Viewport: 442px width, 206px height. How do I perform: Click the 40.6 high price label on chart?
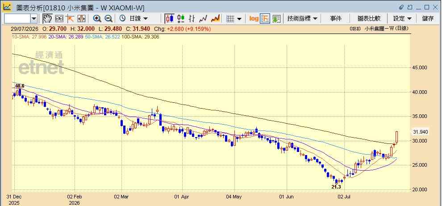tap(20, 86)
